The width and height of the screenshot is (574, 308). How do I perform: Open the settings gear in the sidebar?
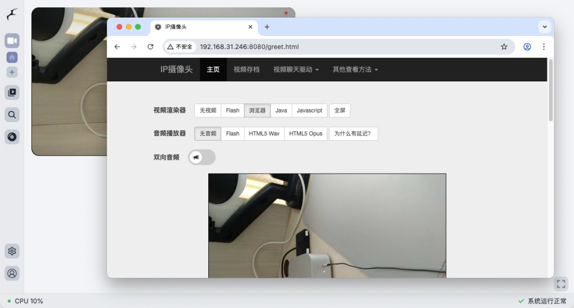pyautogui.click(x=12, y=251)
